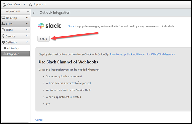Image resolution: width=192 pixels, height=124 pixels.
Task: Click the All Settings gear icon
Action: click(5, 48)
